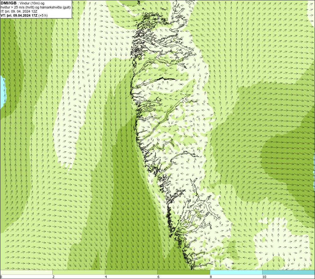The width and height of the screenshot is (315, 279).
Task: Click the 2–4 m/s light green swatch
Action: 79,272
